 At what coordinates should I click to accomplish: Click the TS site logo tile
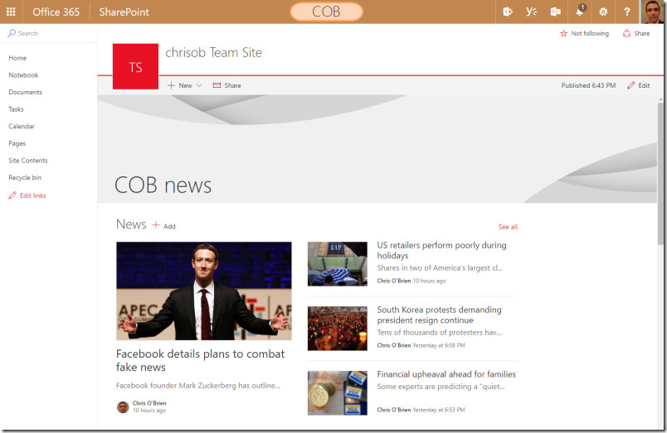(x=135, y=67)
